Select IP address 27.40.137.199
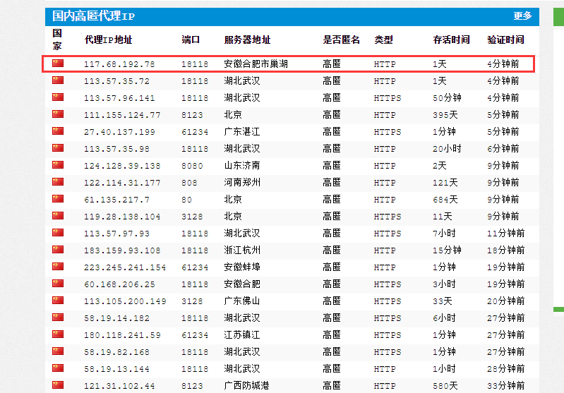The image size is (564, 393). pos(119,132)
